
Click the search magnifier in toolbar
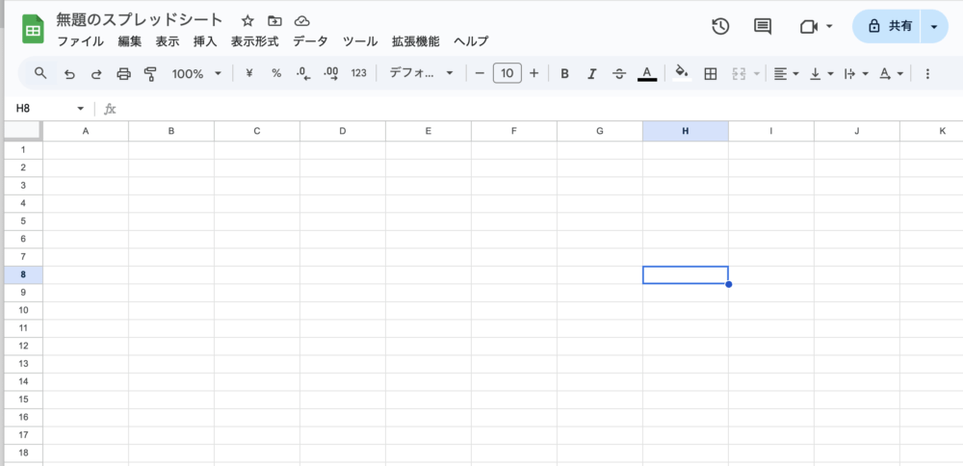click(x=40, y=73)
